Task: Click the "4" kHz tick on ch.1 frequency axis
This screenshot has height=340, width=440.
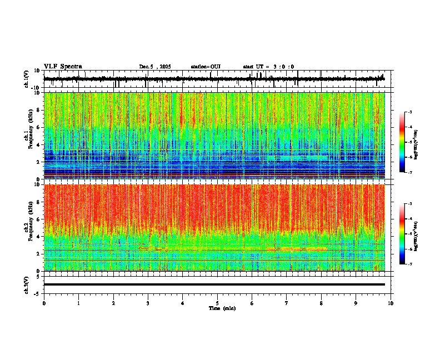Action: point(39,145)
